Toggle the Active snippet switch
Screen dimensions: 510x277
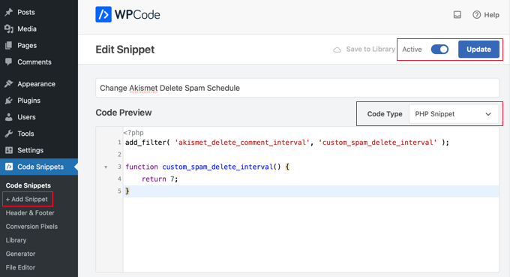[x=439, y=49]
